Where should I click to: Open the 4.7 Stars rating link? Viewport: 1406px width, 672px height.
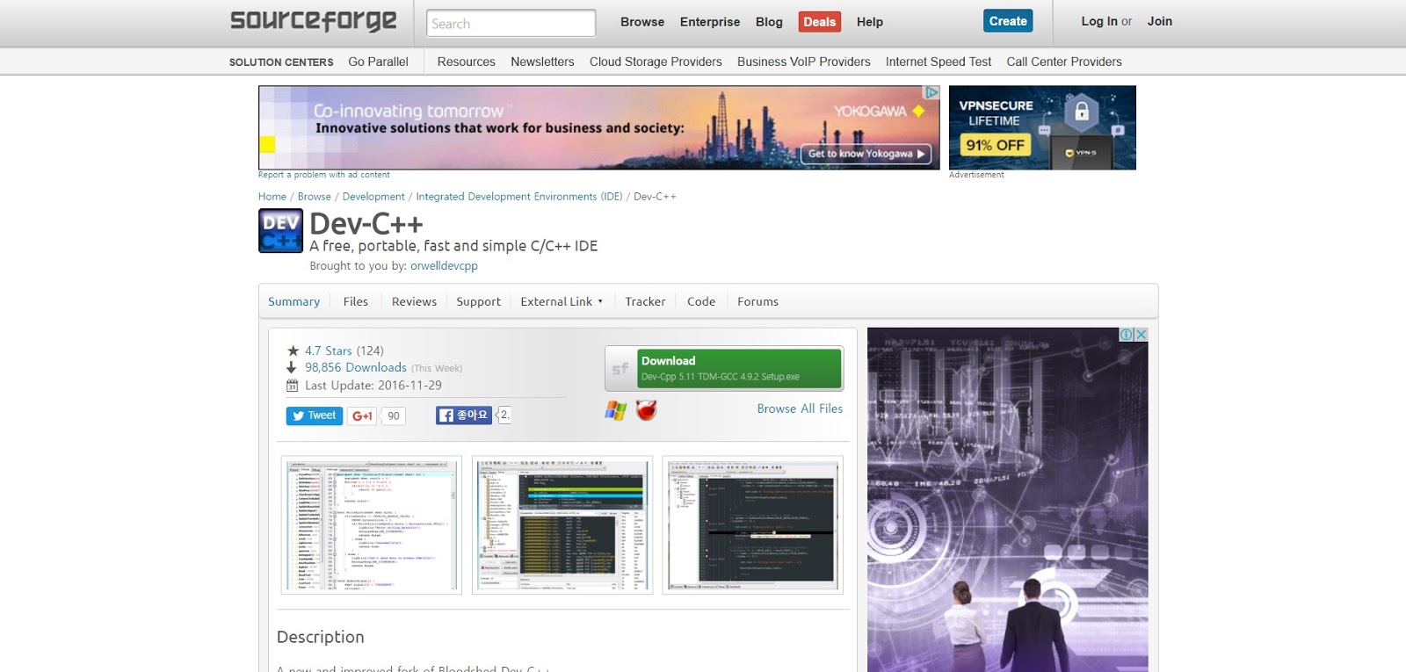click(328, 350)
